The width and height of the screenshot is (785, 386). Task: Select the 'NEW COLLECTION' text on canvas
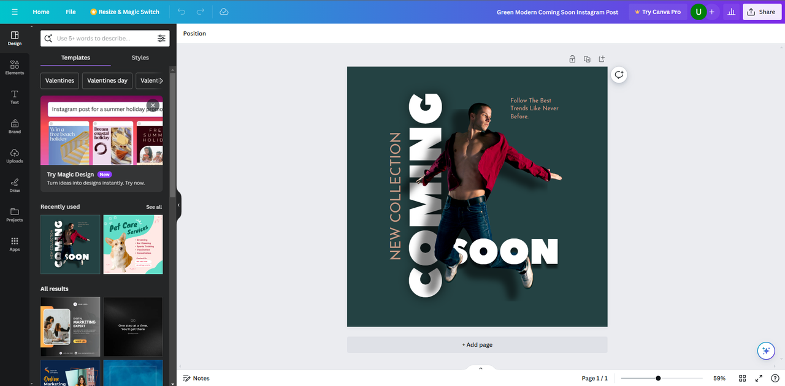click(x=396, y=196)
